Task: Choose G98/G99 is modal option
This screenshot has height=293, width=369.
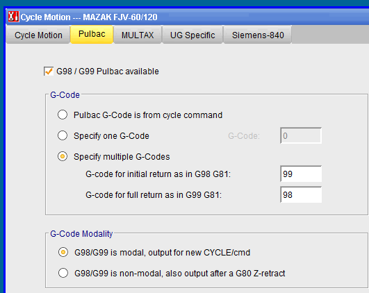Action: click(63, 252)
